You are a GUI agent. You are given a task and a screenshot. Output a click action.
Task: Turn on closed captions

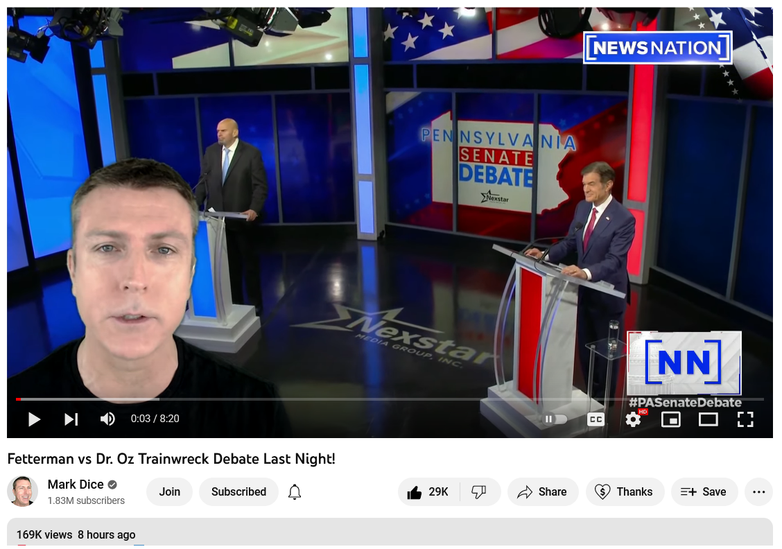click(596, 419)
